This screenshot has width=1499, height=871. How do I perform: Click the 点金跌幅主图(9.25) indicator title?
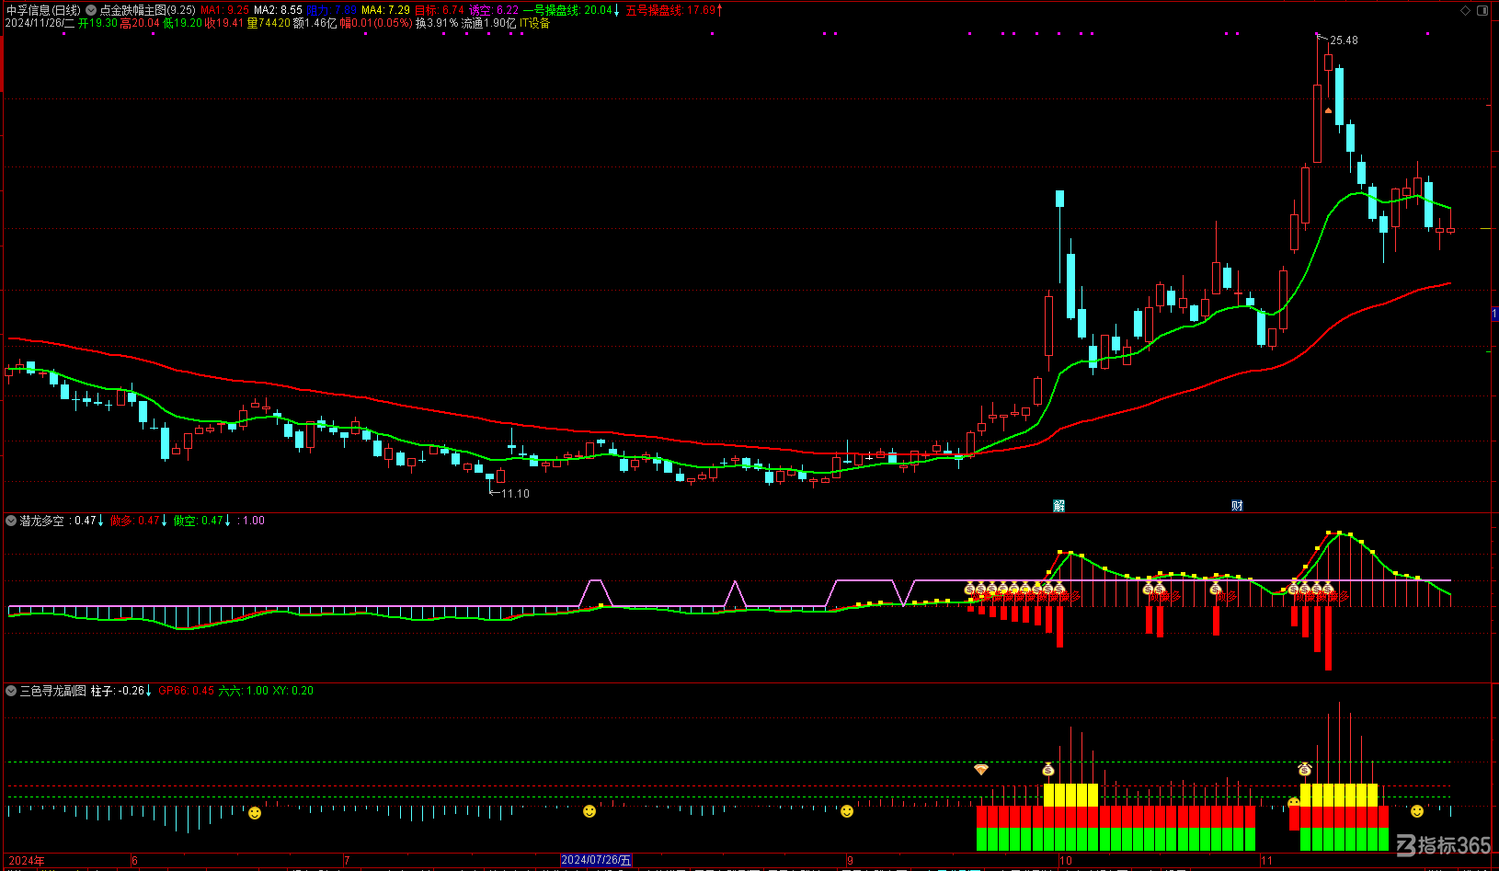pos(148,10)
